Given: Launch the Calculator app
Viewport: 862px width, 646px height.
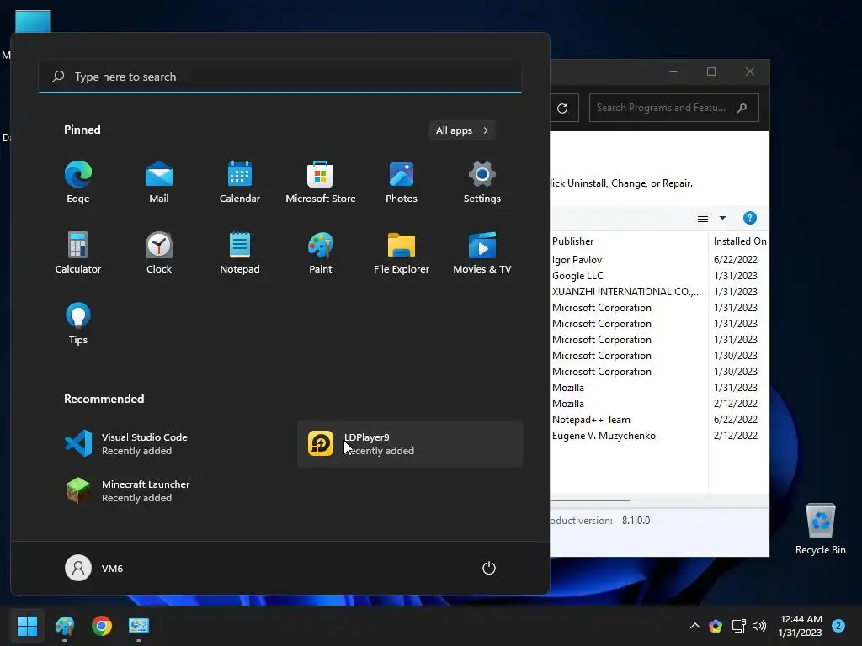Looking at the screenshot, I should pyautogui.click(x=78, y=252).
